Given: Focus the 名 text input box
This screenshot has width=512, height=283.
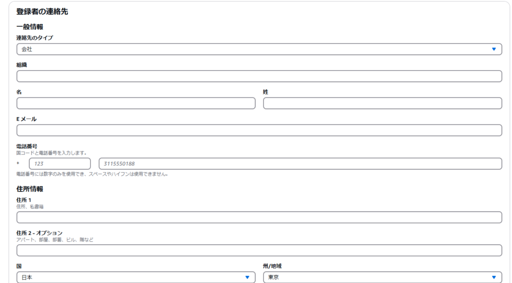Looking at the screenshot, I should [x=135, y=103].
